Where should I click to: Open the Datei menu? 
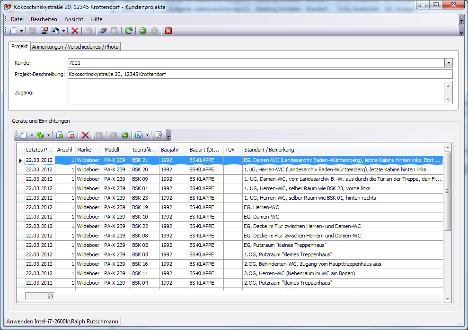tap(18, 19)
